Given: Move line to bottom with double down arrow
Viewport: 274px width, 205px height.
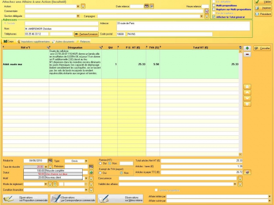Looking at the screenshot, I should point(247,104).
